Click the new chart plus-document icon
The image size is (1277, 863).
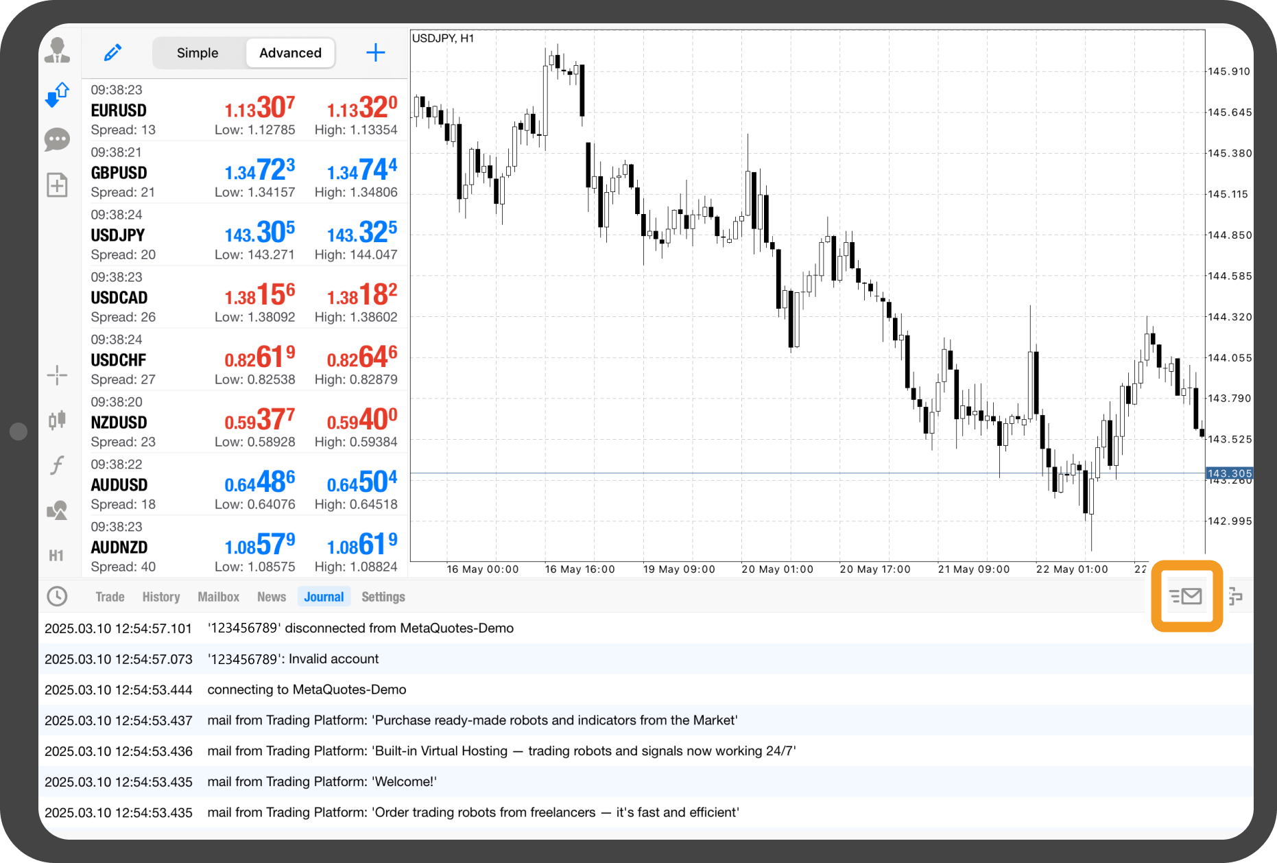57,185
